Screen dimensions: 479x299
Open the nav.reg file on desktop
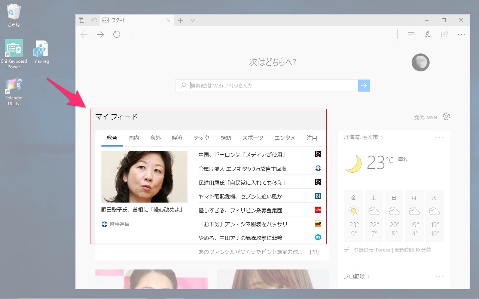click(x=42, y=52)
